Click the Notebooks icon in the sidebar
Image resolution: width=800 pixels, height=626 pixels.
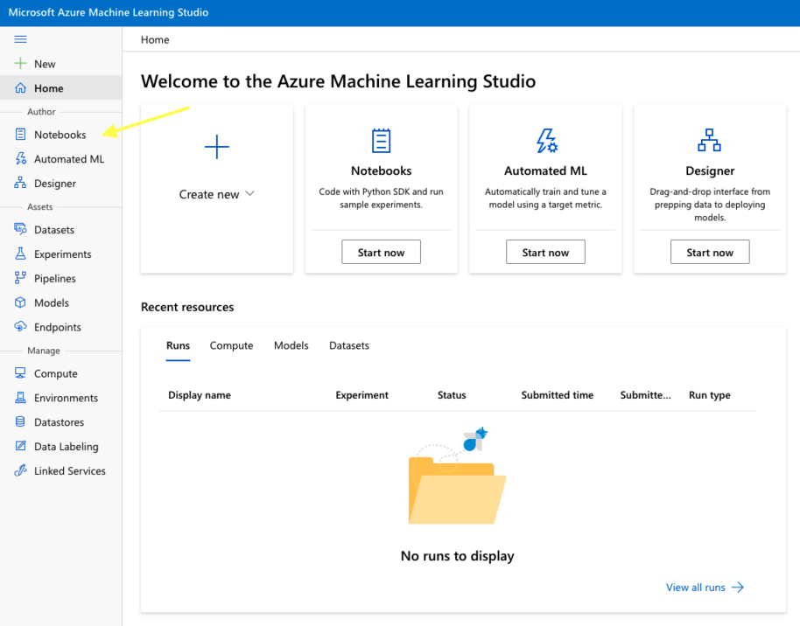(21, 135)
